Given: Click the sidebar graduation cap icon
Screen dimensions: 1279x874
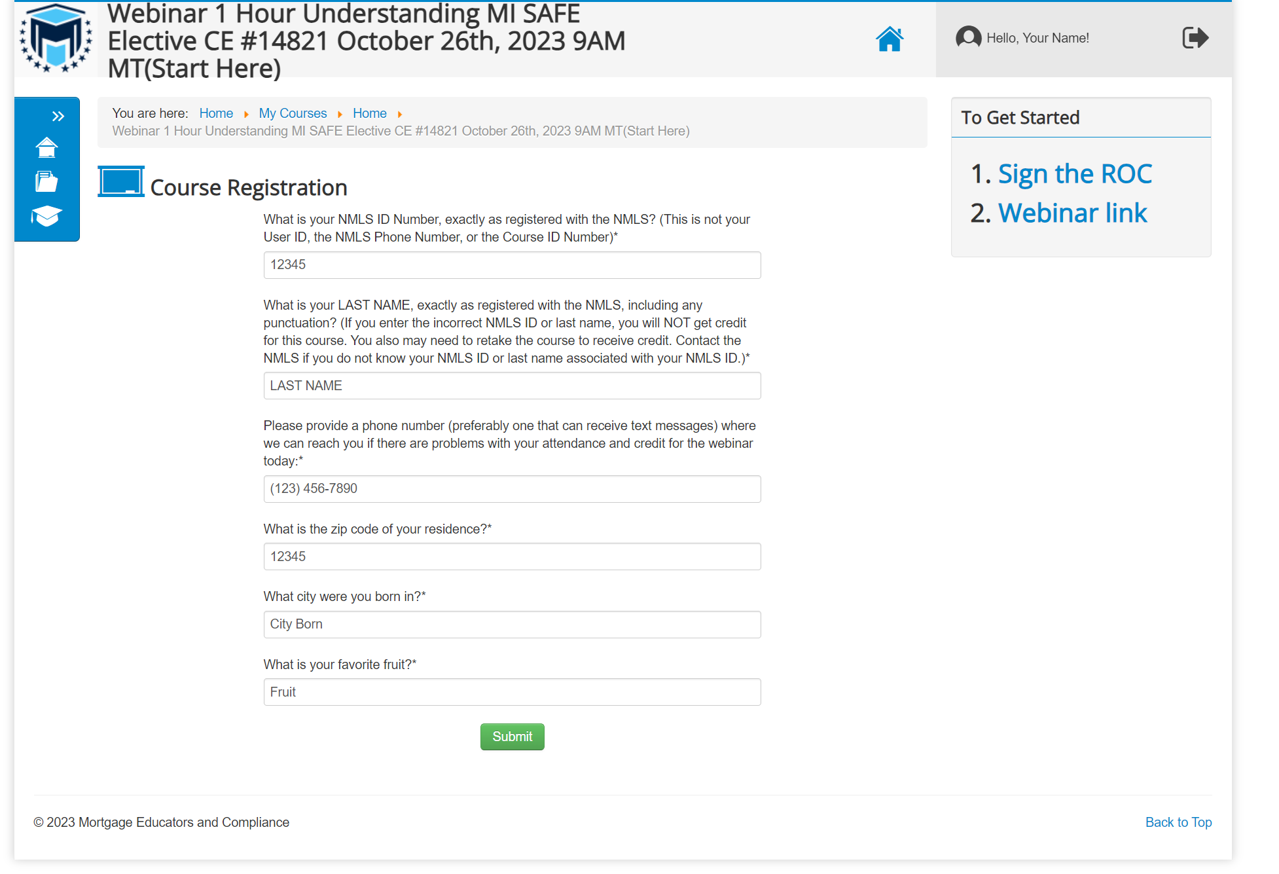Looking at the screenshot, I should [46, 216].
